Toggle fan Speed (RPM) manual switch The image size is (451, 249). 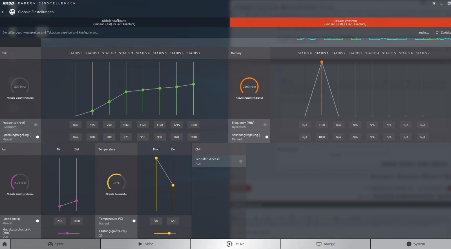(37, 221)
